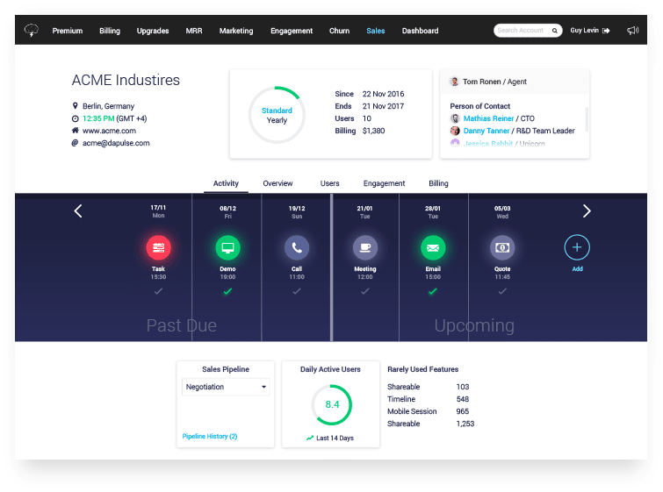Open the Premium menu item

68,31
